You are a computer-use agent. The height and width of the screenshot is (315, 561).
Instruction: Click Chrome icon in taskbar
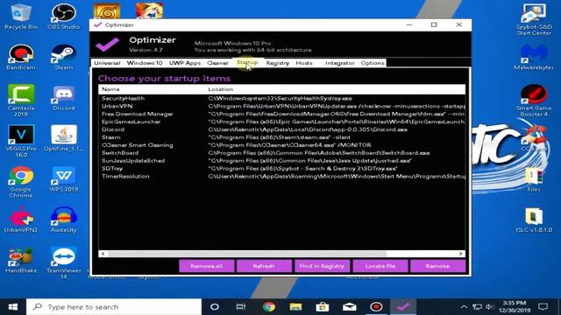[269, 307]
